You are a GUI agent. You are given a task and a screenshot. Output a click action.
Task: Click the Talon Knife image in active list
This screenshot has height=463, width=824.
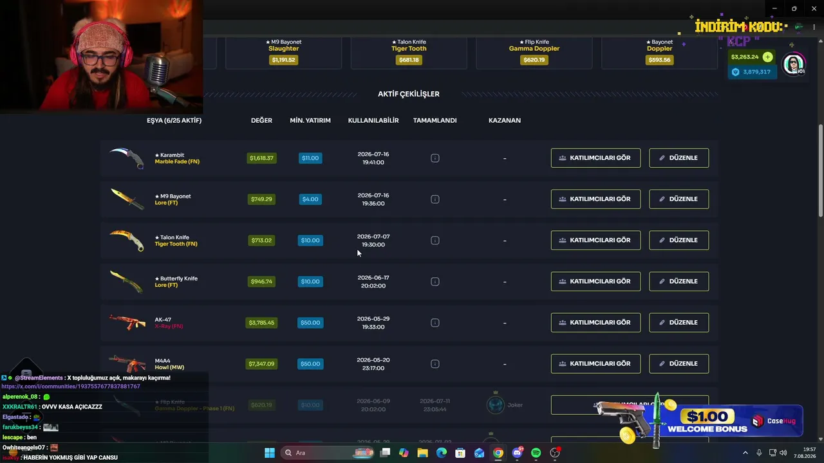pos(127,241)
